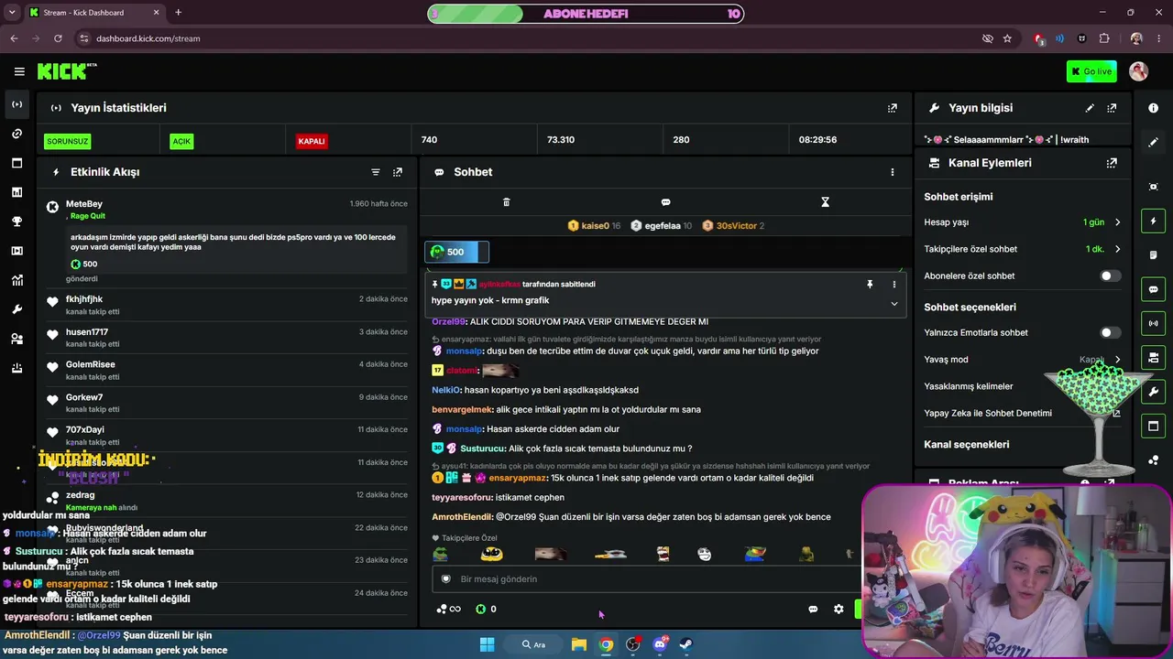The image size is (1173, 659).
Task: Open Sohbet panel three-dot menu
Action: tap(893, 172)
